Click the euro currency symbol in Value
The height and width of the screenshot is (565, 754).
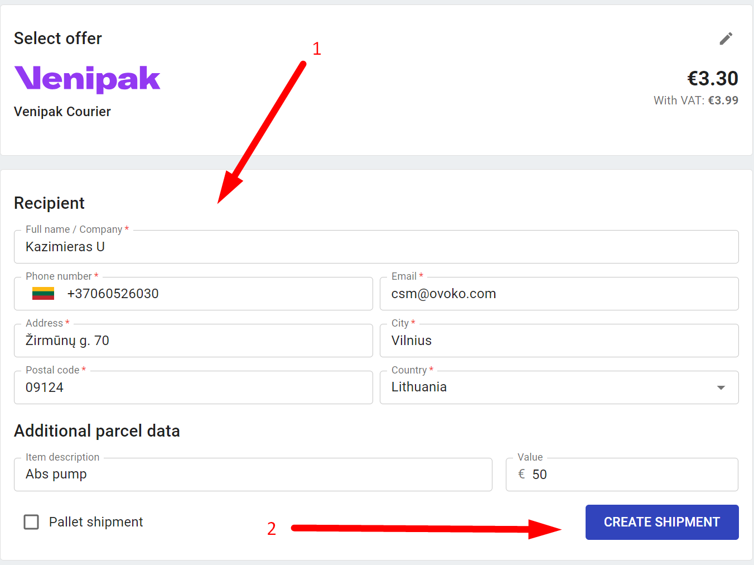pos(521,475)
